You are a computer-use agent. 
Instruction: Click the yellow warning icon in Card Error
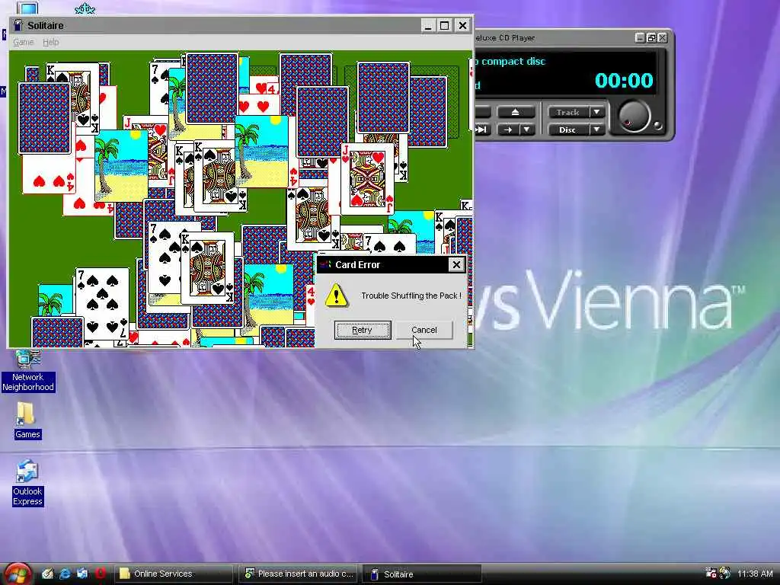pyautogui.click(x=336, y=296)
